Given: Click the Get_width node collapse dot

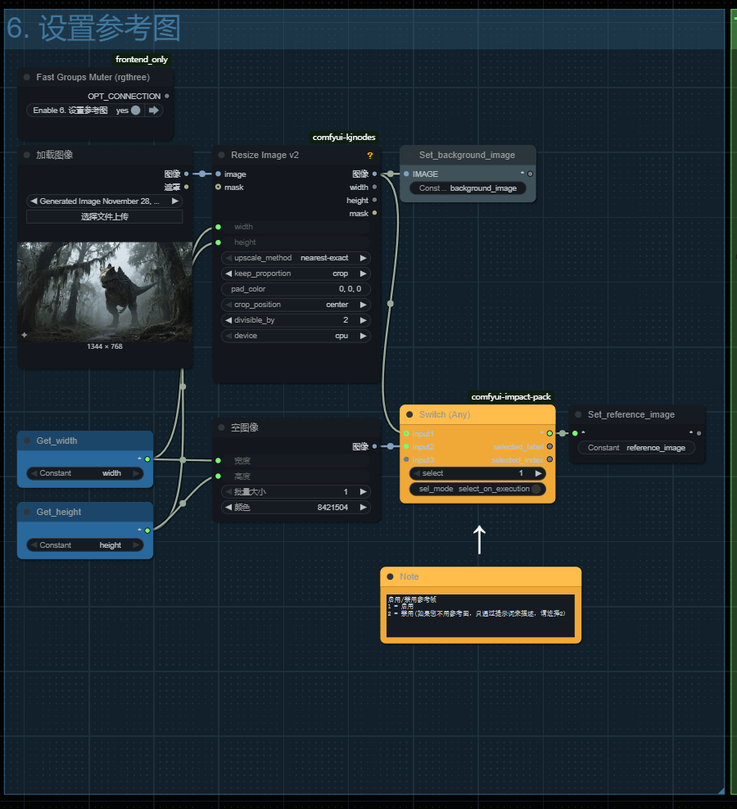Looking at the screenshot, I should pyautogui.click(x=26, y=441).
